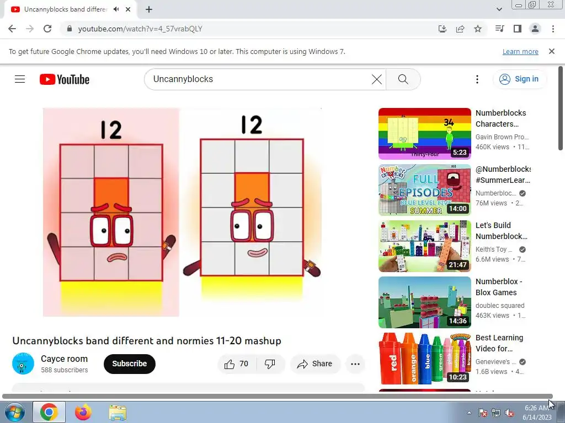
Task: Dislike the video with thumbs down
Action: coord(270,364)
